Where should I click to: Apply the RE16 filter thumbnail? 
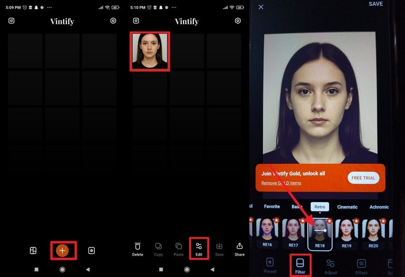pos(267,233)
